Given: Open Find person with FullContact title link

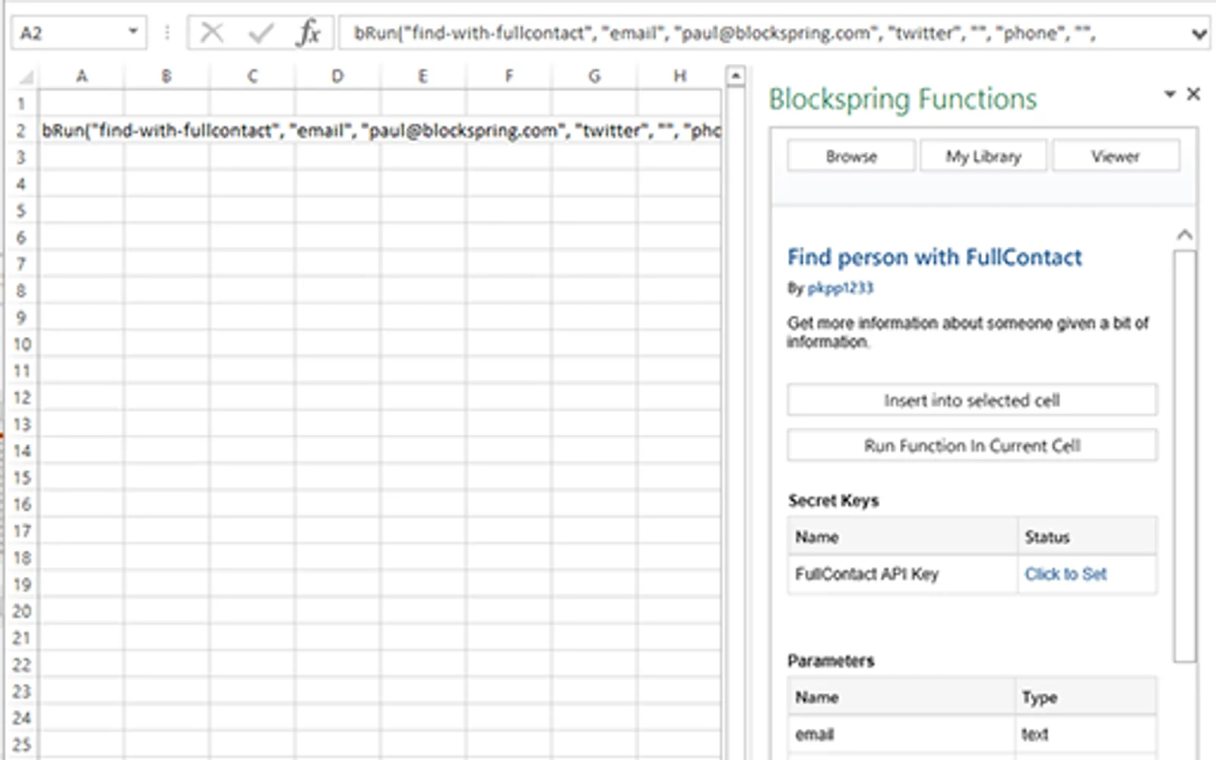Looking at the screenshot, I should coord(934,258).
